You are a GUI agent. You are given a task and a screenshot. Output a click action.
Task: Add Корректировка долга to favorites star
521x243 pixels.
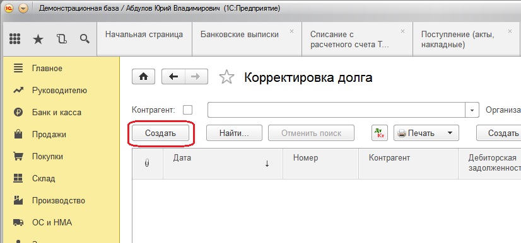tap(226, 77)
